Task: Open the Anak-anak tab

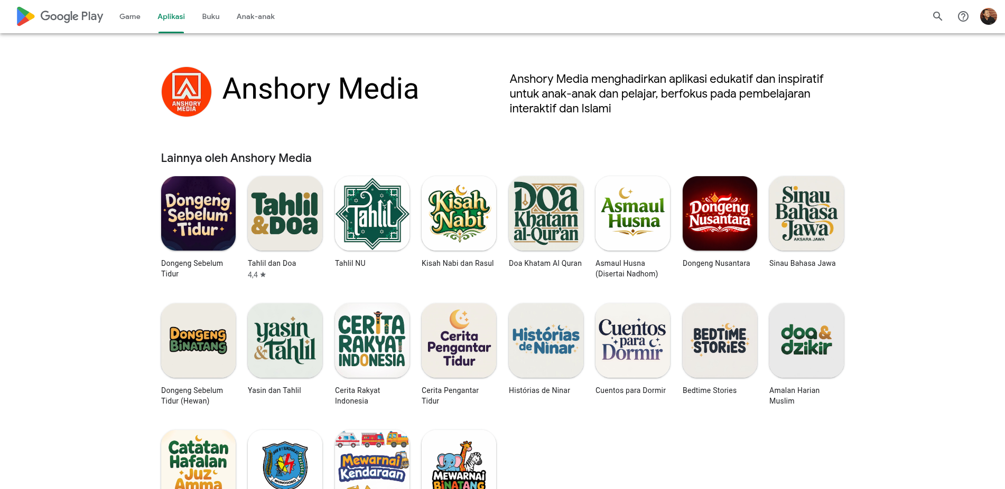Action: 255,16
